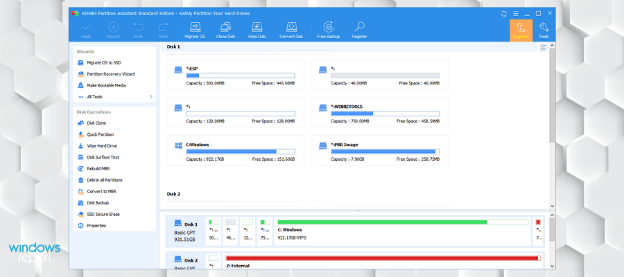Toggle the partition view mode icon

(x=543, y=48)
